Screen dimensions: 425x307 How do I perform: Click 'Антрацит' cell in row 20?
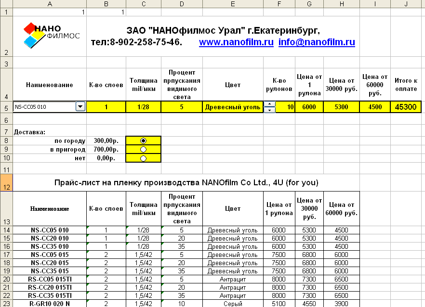[x=233, y=279]
